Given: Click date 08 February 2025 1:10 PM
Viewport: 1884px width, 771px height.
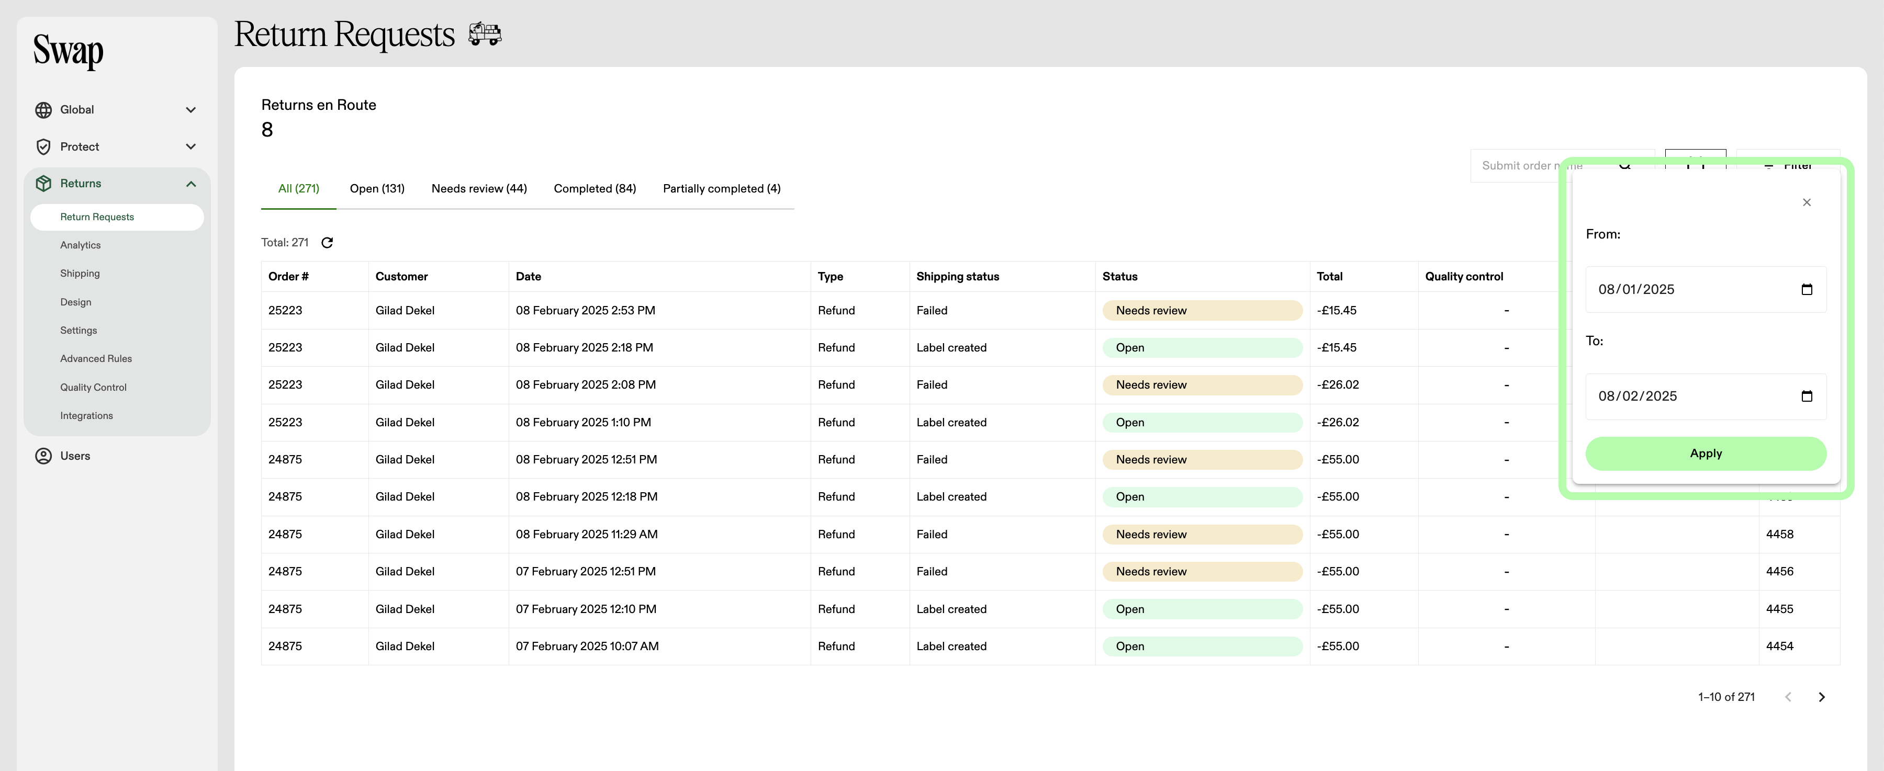Looking at the screenshot, I should pos(583,423).
